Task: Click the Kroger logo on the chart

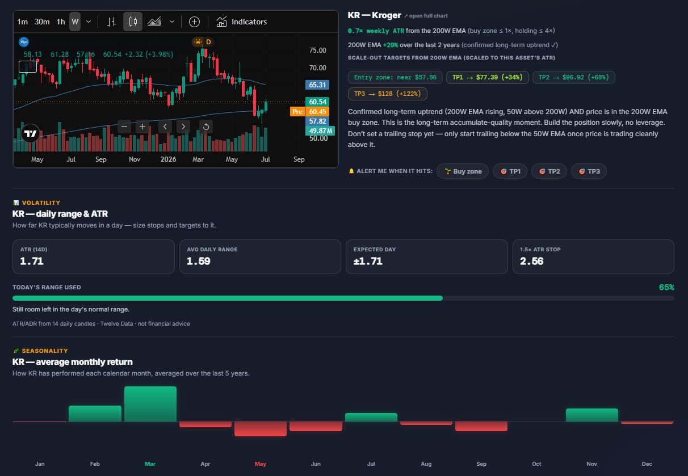Action: [x=24, y=41]
